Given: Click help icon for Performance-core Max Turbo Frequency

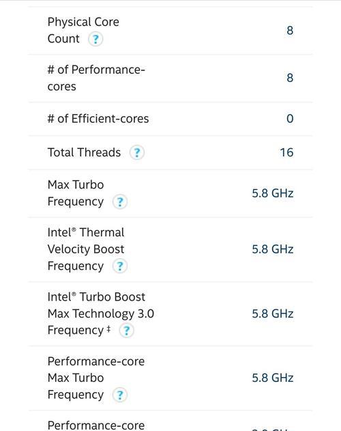Looking at the screenshot, I should click(120, 395).
